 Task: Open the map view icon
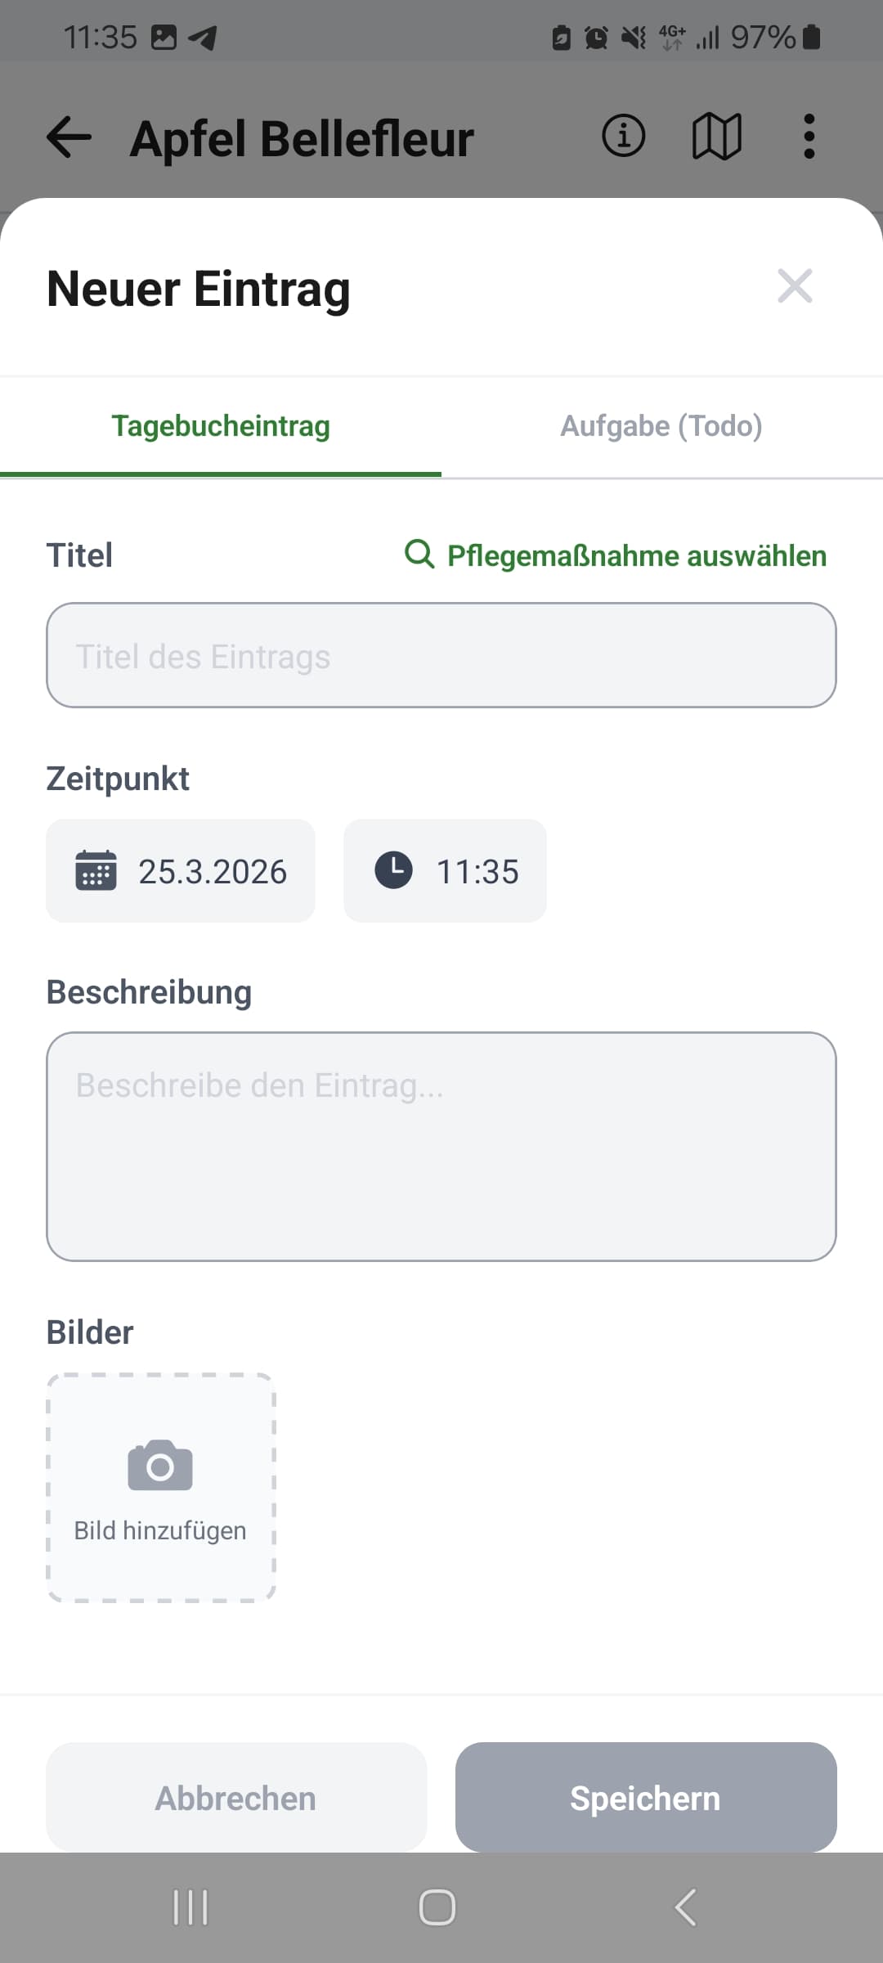tap(716, 136)
